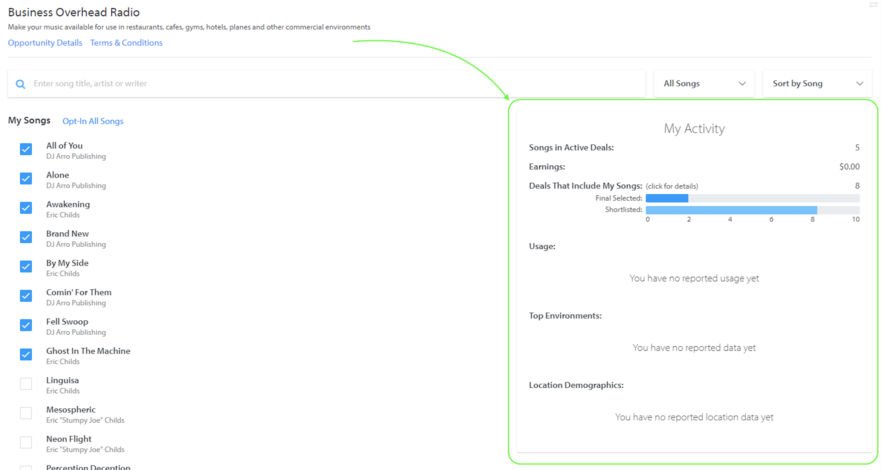Uncheck the By My Side checkbox
This screenshot has width=882, height=470.
(26, 267)
